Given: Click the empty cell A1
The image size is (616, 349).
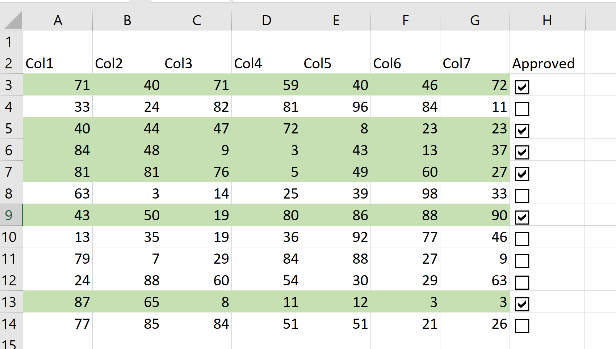Looking at the screenshot, I should click(58, 42).
